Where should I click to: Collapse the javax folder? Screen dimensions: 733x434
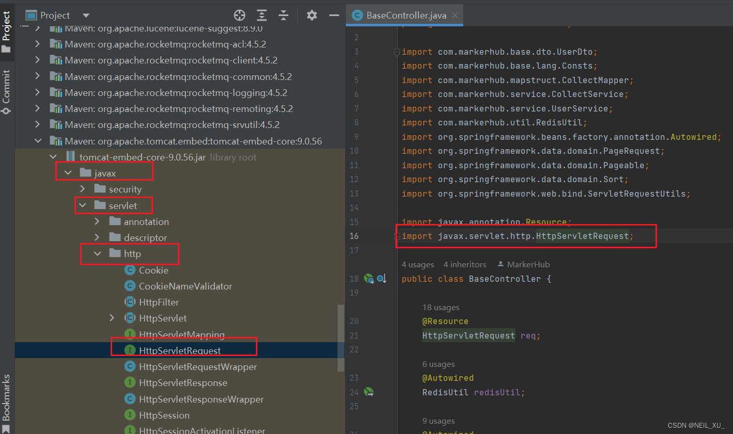(x=68, y=173)
